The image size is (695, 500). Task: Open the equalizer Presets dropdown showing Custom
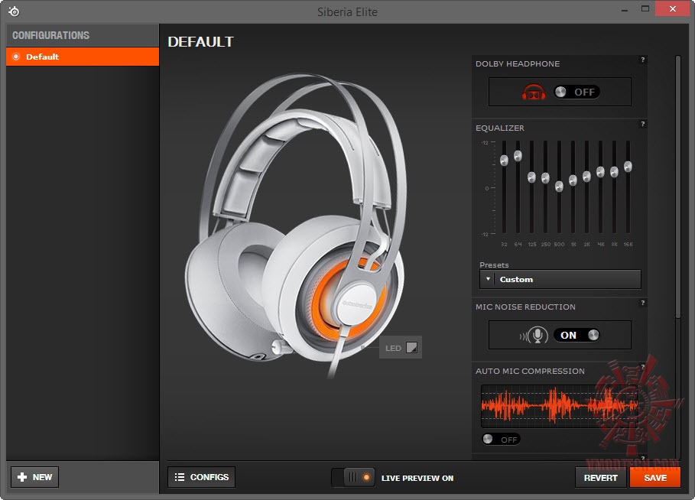pos(560,279)
